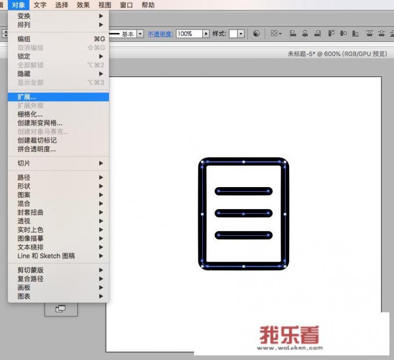The width and height of the screenshot is (394, 360).
Task: Open the 效果 menu
Action: click(x=83, y=5)
